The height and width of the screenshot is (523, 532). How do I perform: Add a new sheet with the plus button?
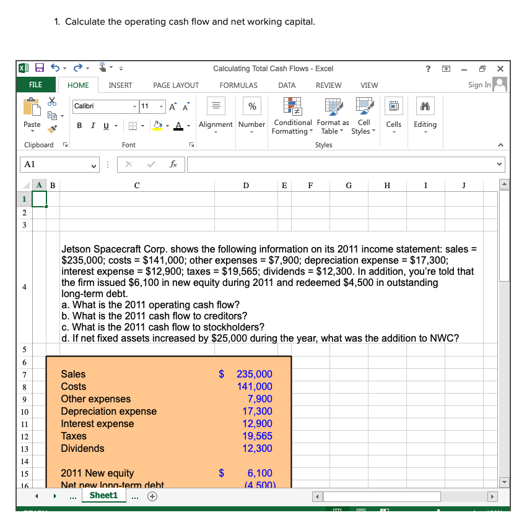coord(152,496)
